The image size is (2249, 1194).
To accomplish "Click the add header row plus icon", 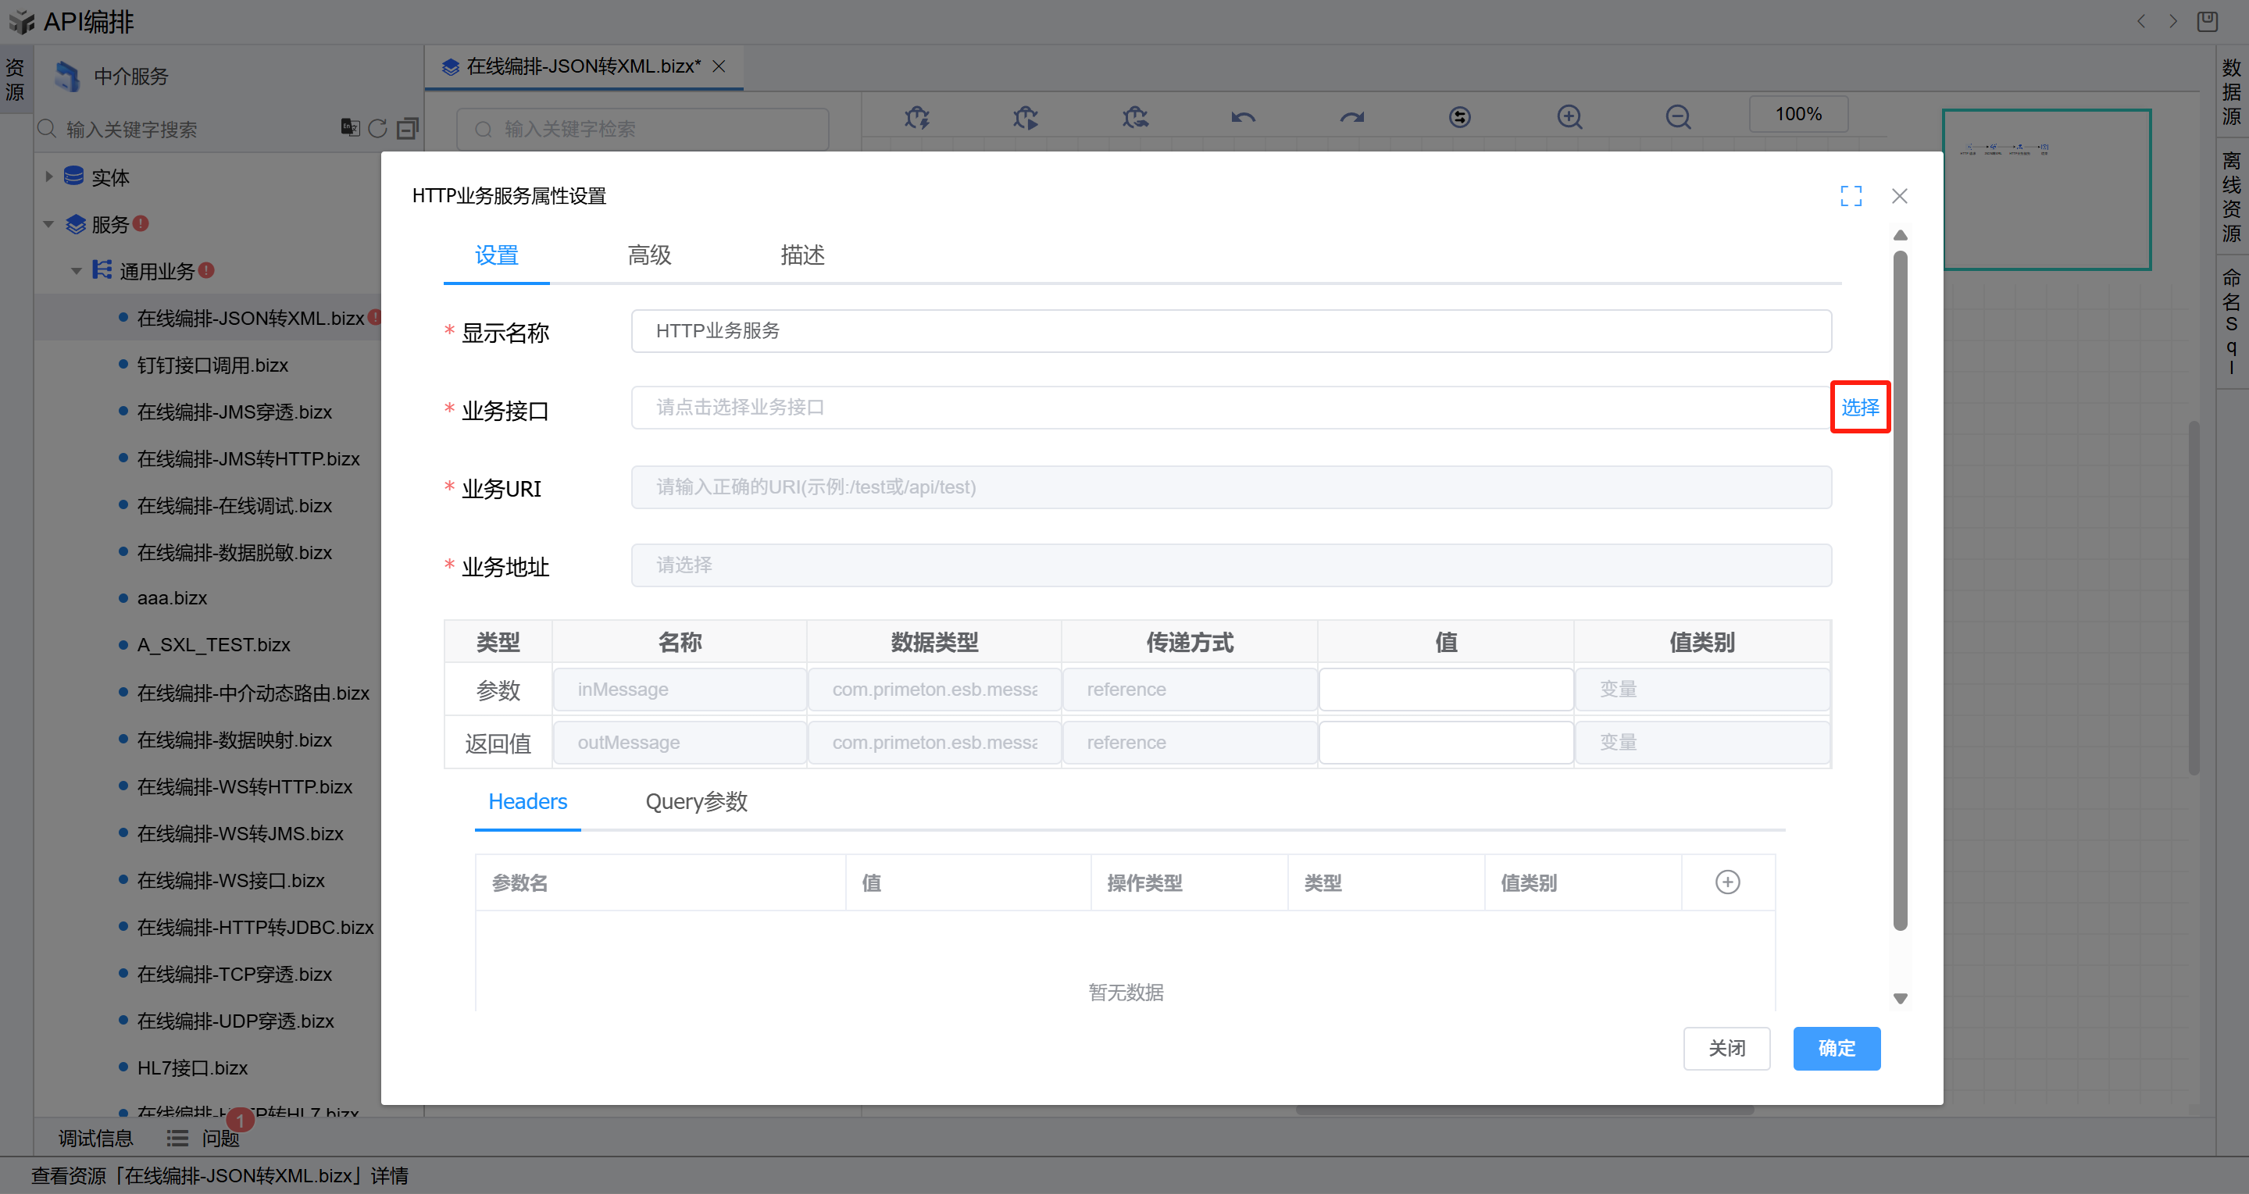I will pyautogui.click(x=1727, y=882).
